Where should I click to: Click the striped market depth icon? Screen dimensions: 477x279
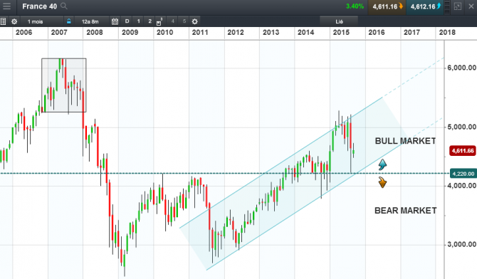(447, 6)
